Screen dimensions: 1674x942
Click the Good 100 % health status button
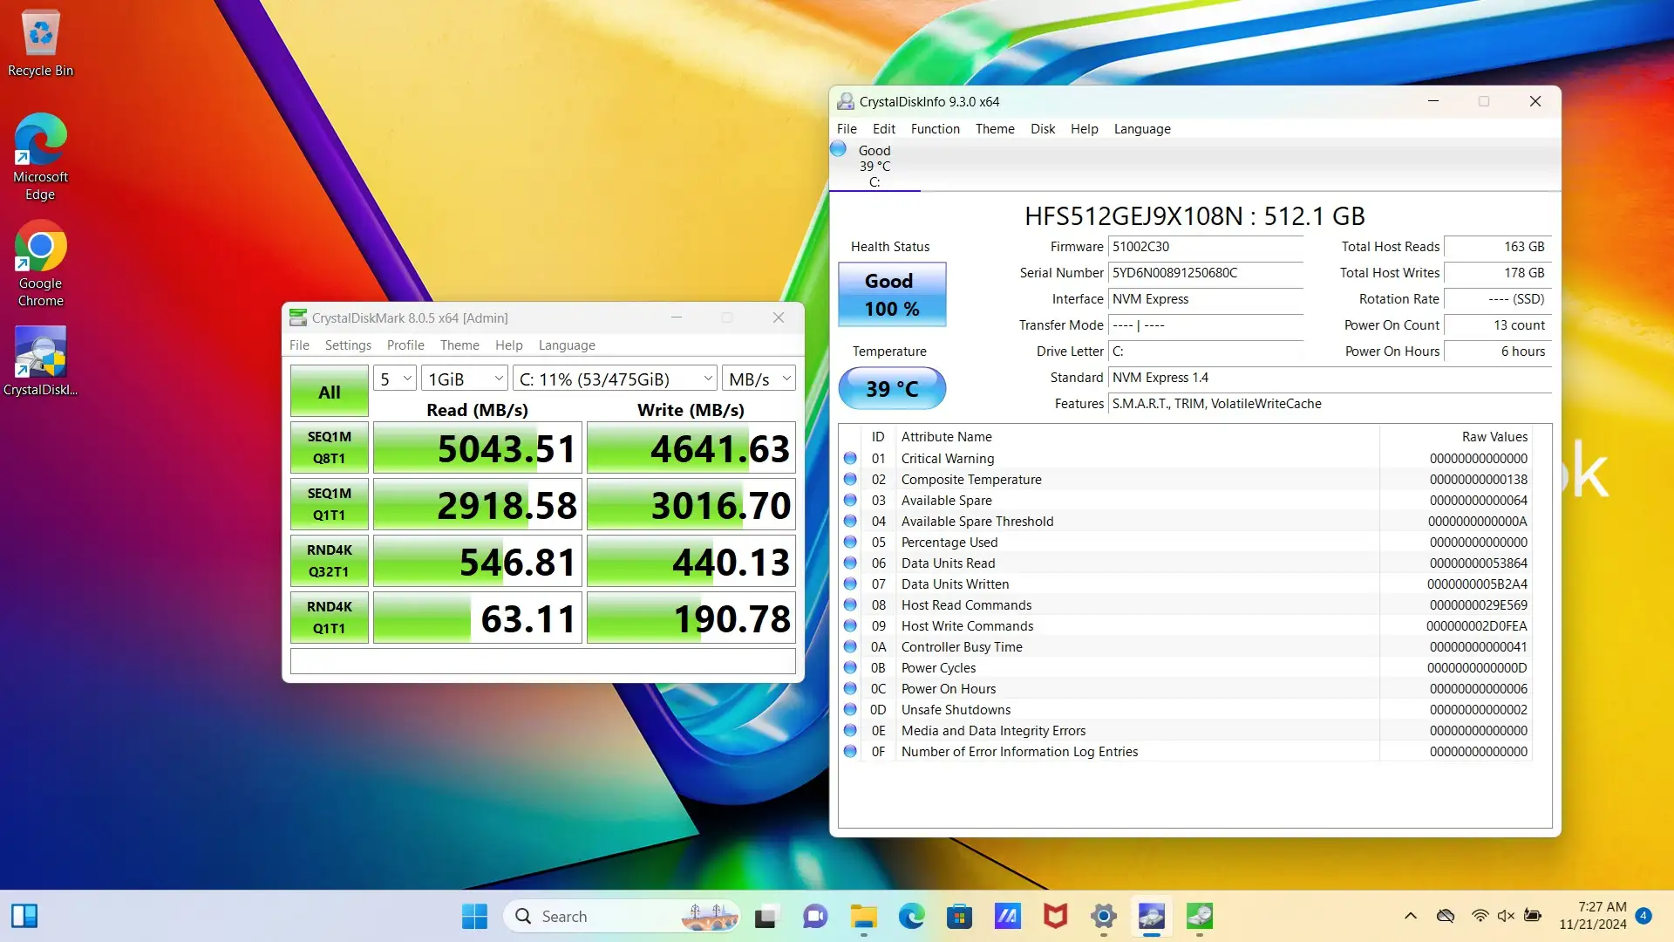point(892,294)
